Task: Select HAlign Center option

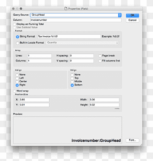Action: [17, 82]
